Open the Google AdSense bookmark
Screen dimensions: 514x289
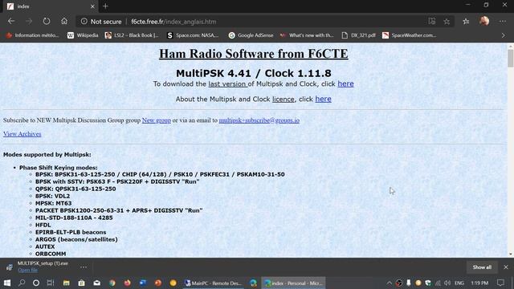point(251,35)
